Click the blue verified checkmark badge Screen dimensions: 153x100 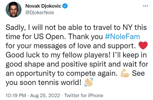tap(65, 6)
